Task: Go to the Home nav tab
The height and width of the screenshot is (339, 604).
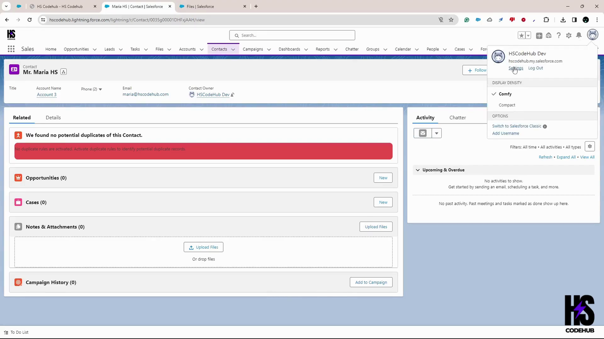Action: (x=51, y=49)
